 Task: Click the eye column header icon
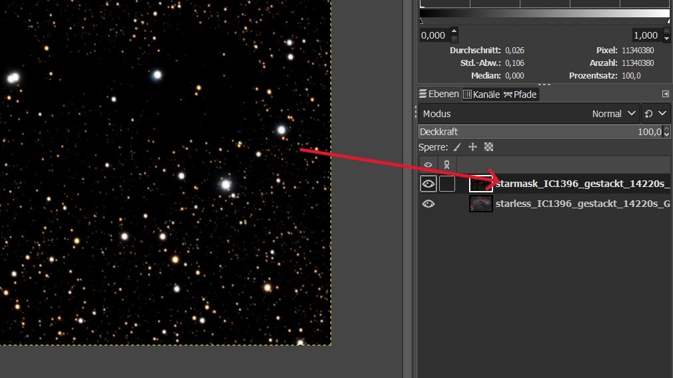click(428, 164)
